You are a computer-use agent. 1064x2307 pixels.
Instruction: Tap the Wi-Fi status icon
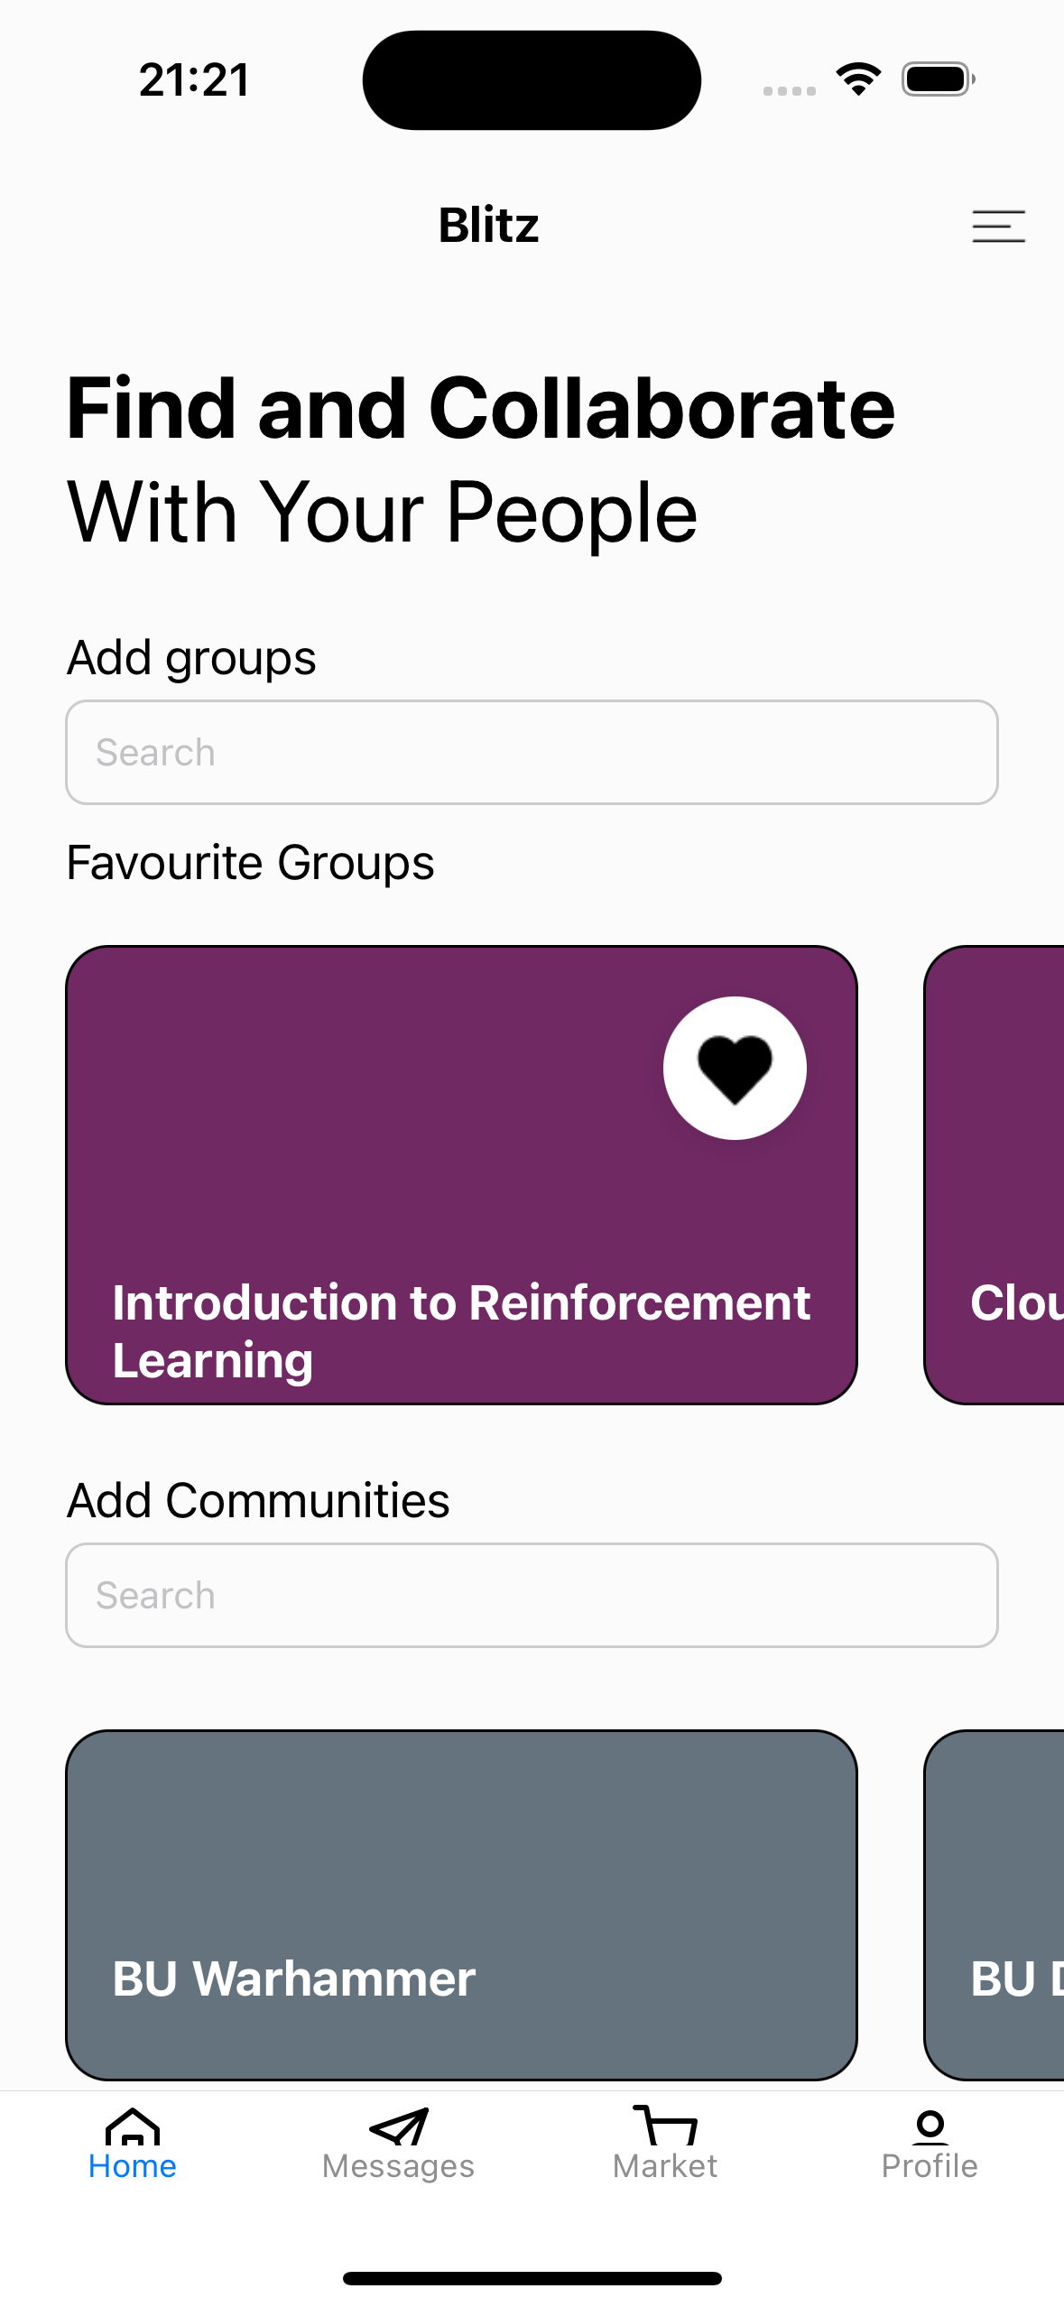858,79
